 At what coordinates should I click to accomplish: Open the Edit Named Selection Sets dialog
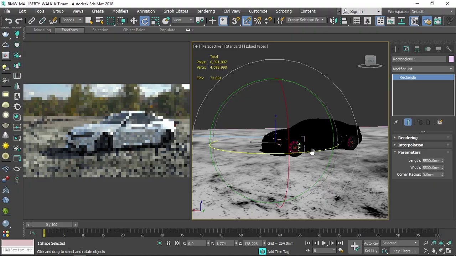click(x=281, y=21)
